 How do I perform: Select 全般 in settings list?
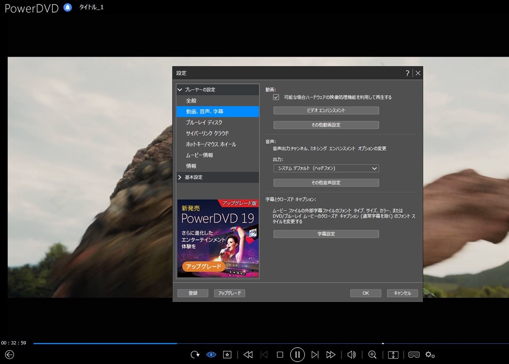point(218,100)
